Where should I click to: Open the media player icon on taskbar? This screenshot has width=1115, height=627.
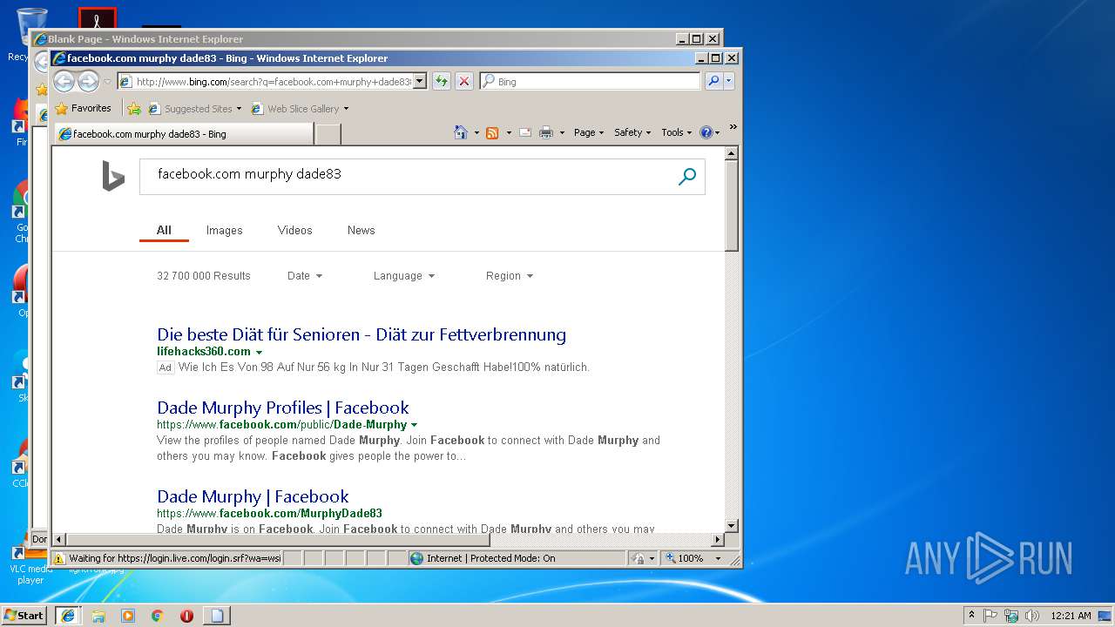(128, 615)
